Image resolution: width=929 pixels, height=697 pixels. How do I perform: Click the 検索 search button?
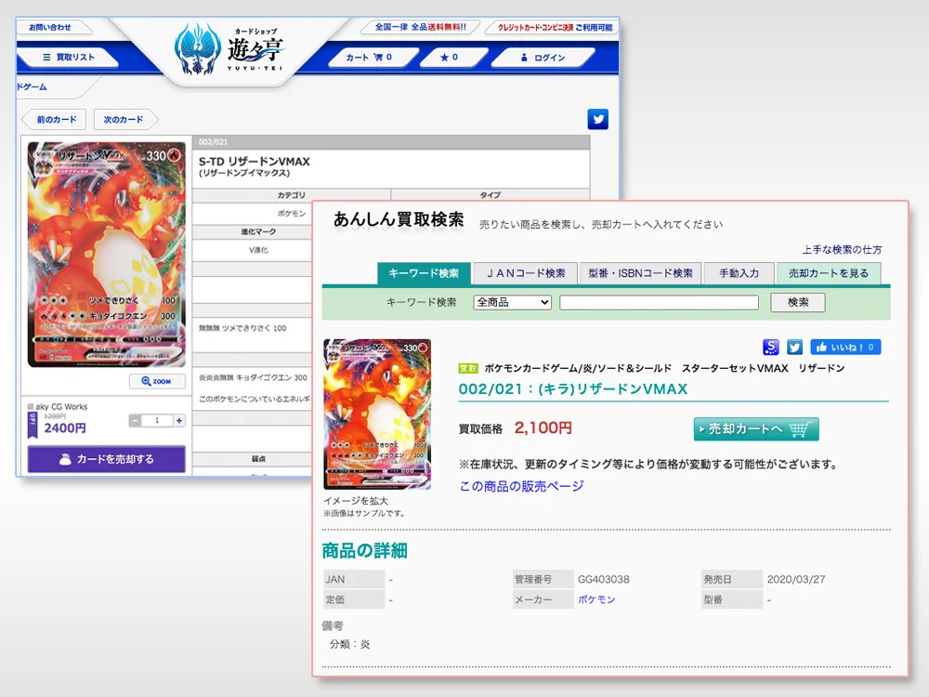pos(797,302)
